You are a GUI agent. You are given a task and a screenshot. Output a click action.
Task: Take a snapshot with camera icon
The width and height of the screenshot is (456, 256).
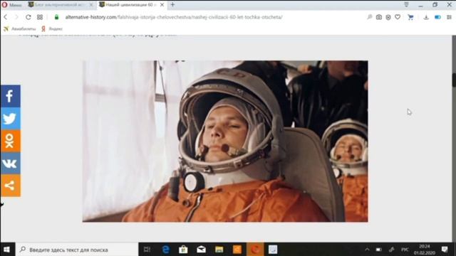(379, 17)
